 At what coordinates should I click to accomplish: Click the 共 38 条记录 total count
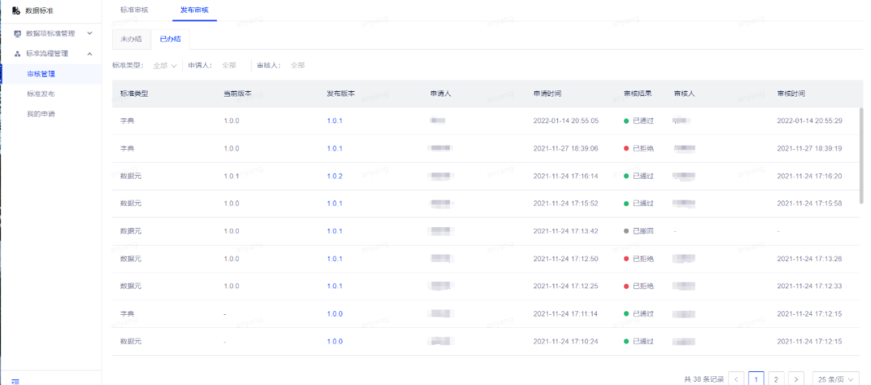click(704, 379)
